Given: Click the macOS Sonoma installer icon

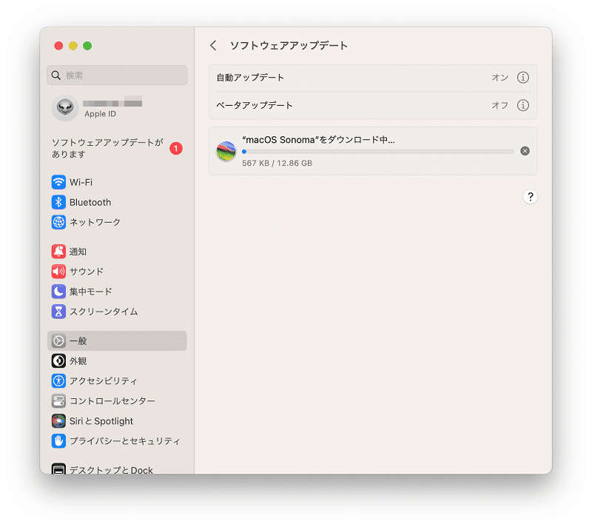Looking at the screenshot, I should (226, 152).
